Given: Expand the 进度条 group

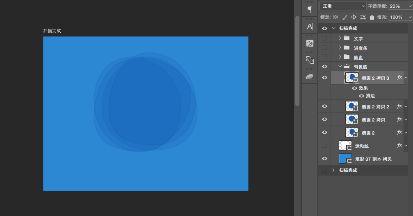Looking at the screenshot, I should [x=340, y=47].
